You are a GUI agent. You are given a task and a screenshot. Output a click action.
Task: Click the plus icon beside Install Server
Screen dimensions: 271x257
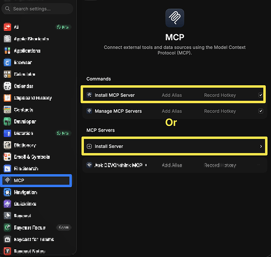(89, 146)
